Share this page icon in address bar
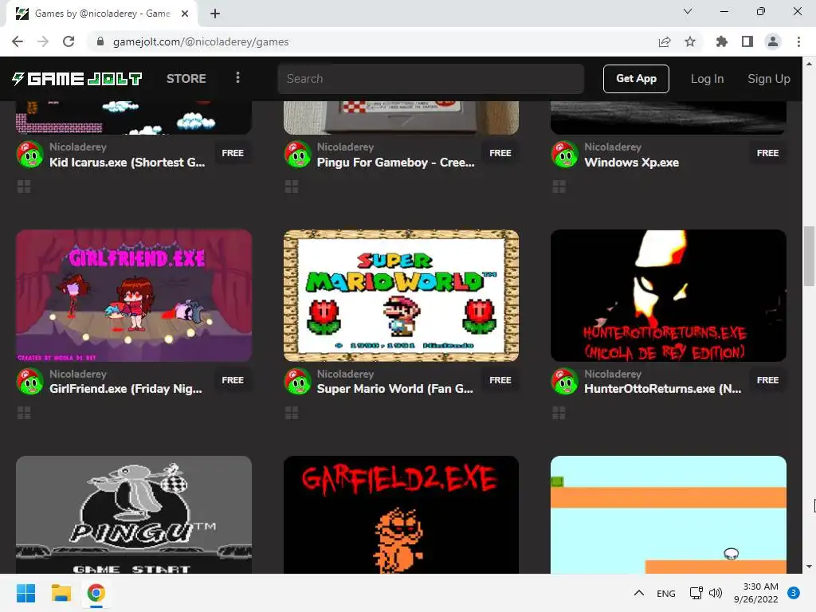816x612 pixels. coord(665,41)
